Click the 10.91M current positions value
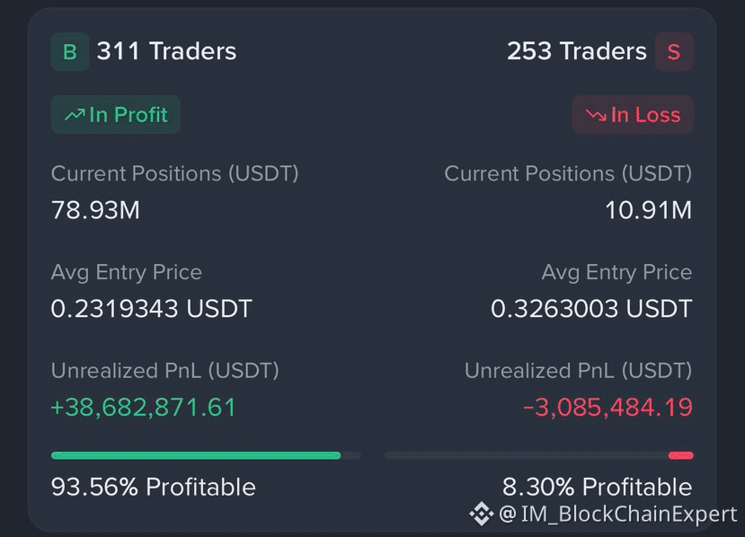 click(x=648, y=210)
